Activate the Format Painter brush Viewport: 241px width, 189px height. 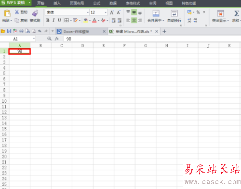pos(35,13)
